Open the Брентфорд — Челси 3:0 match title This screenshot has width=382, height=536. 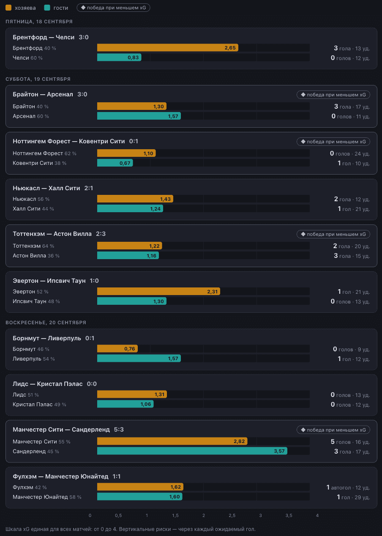(x=51, y=37)
